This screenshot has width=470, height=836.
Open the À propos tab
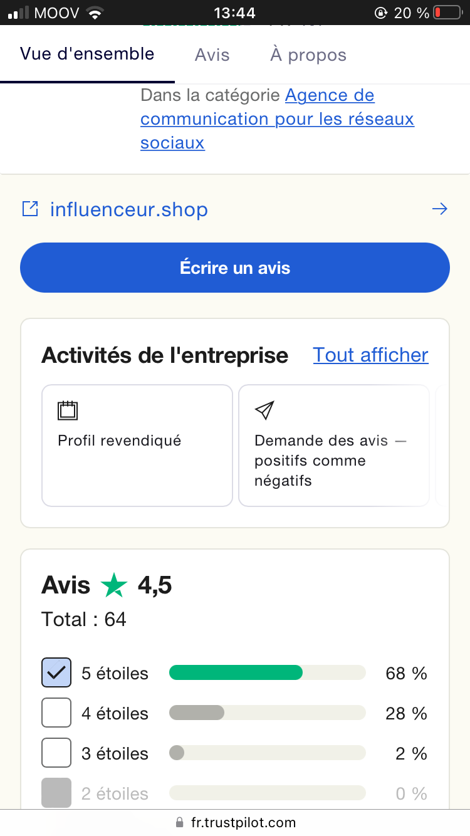coord(308,55)
